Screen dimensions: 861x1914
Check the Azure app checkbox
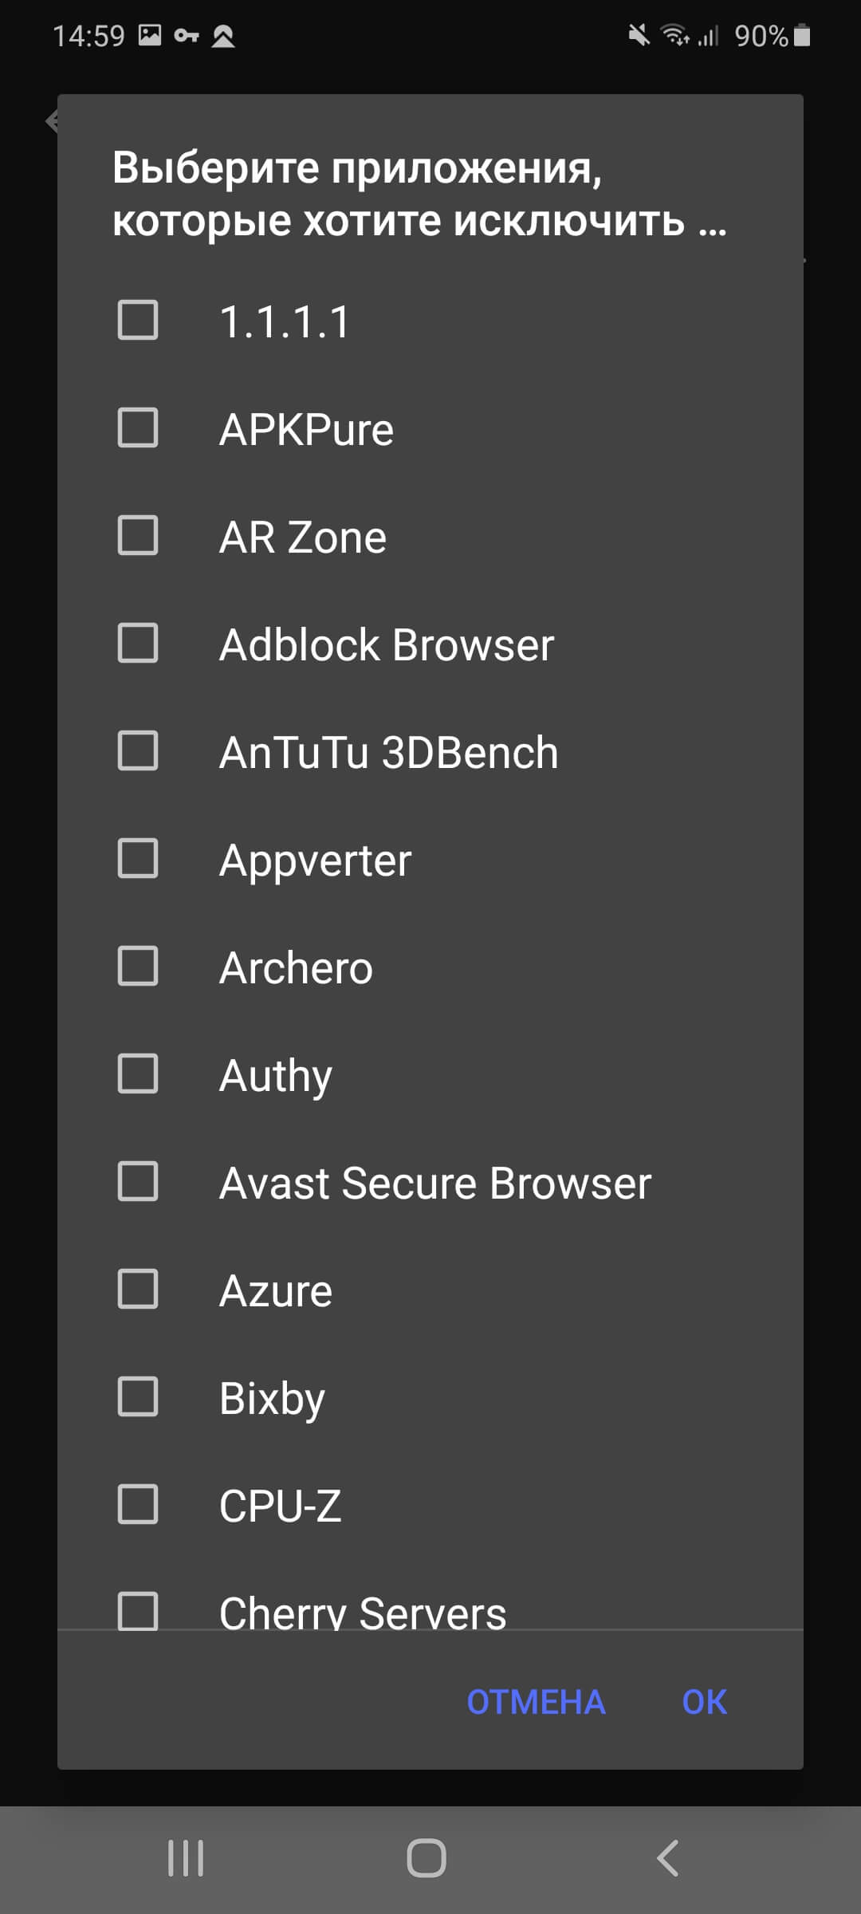tap(138, 1290)
